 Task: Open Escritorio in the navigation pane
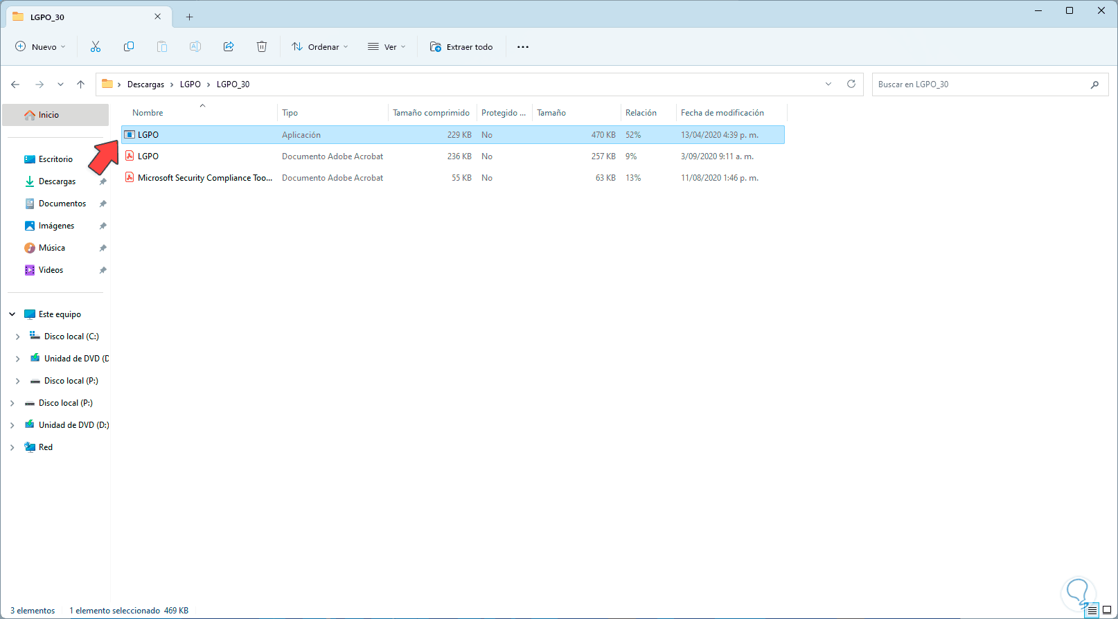[x=55, y=159]
